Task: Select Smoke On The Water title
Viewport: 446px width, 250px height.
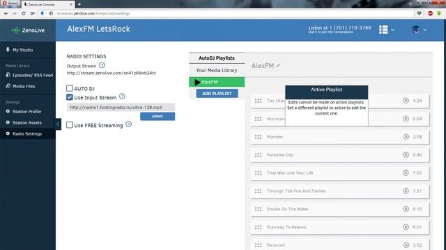Action: (288, 209)
